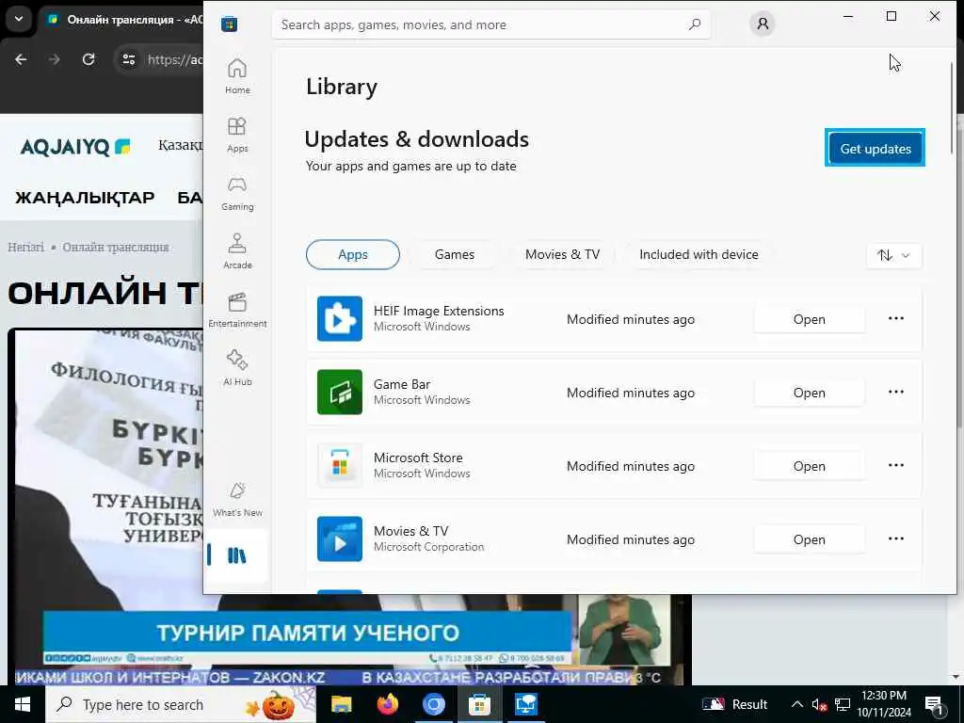Open the clock showing 12:30 PM
Screen dimensions: 964x723
point(884,704)
